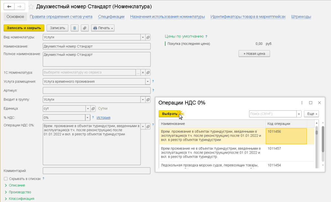Open the История link

tap(103, 118)
